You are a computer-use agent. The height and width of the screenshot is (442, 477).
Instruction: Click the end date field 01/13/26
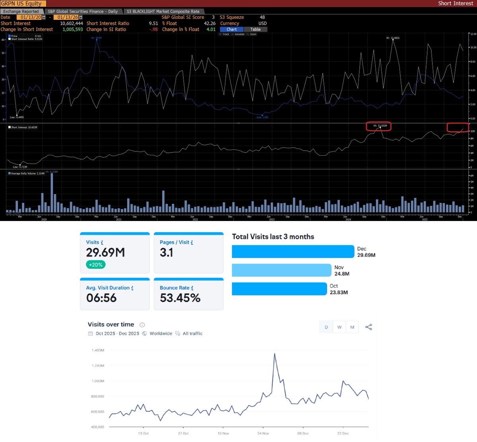click(x=66, y=18)
